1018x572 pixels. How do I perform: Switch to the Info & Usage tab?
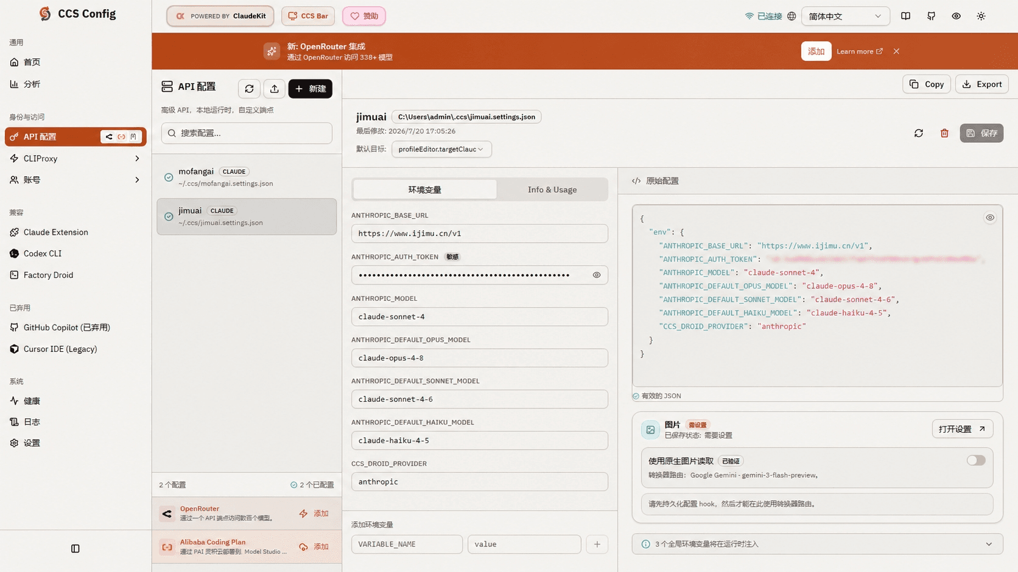(x=552, y=190)
